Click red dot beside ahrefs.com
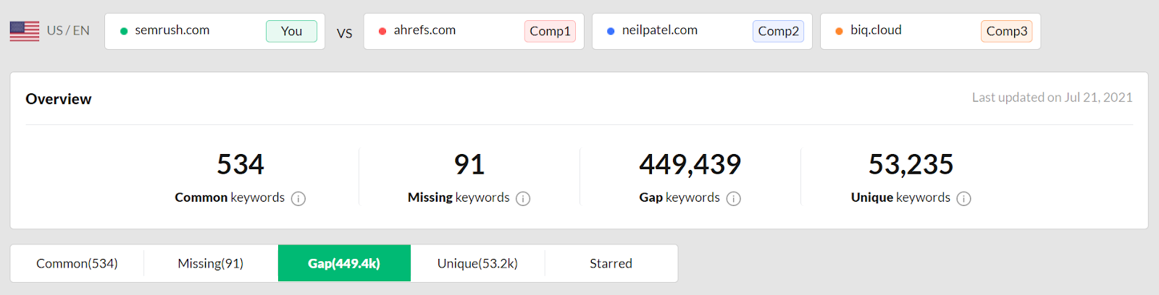Image resolution: width=1159 pixels, height=295 pixels. click(382, 31)
